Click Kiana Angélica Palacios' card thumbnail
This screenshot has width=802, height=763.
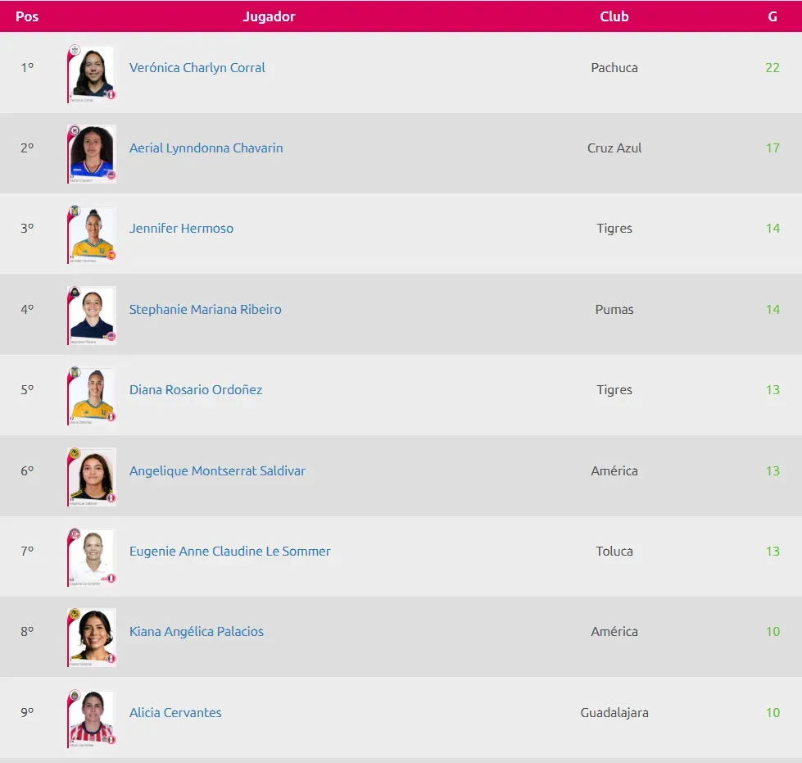pyautogui.click(x=92, y=637)
